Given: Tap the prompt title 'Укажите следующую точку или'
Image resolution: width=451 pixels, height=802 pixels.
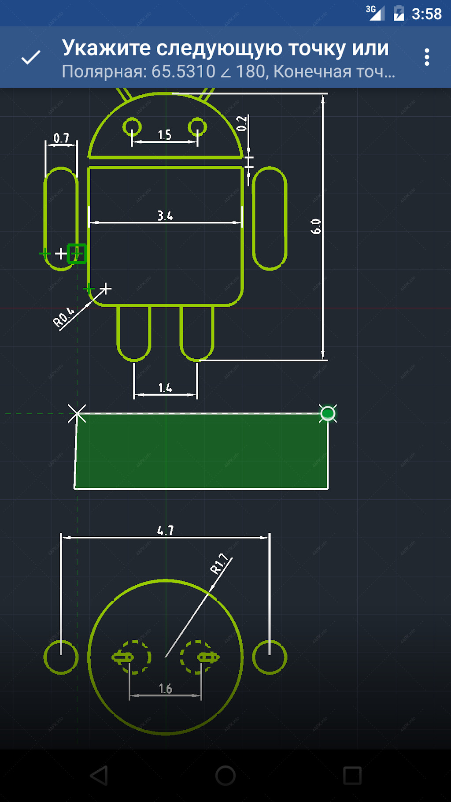Looking at the screenshot, I should pos(225,48).
